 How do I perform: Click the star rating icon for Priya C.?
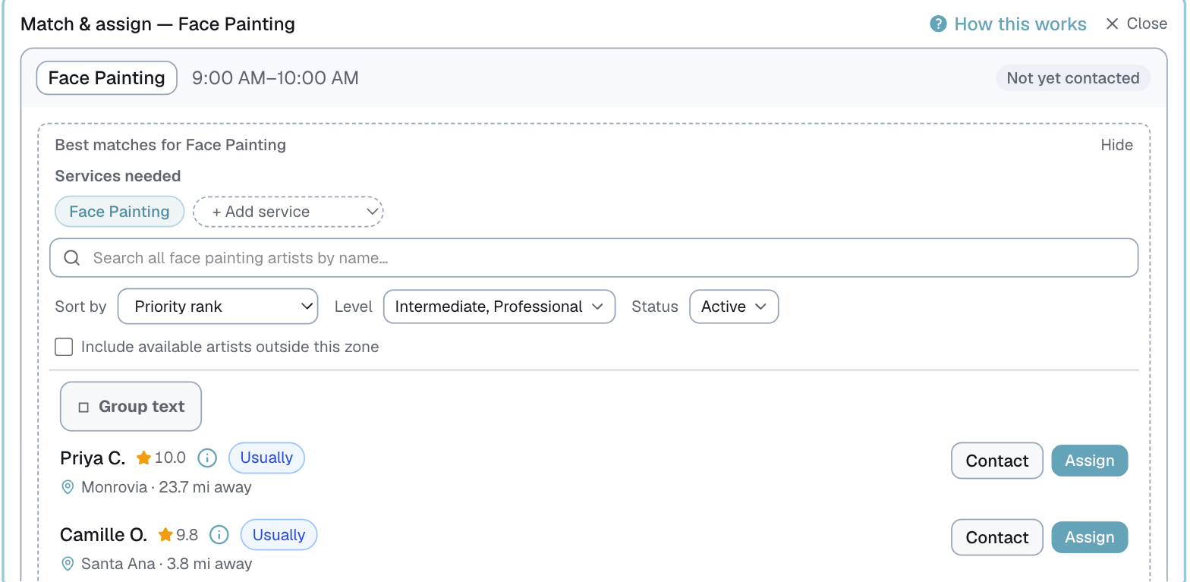coord(143,458)
